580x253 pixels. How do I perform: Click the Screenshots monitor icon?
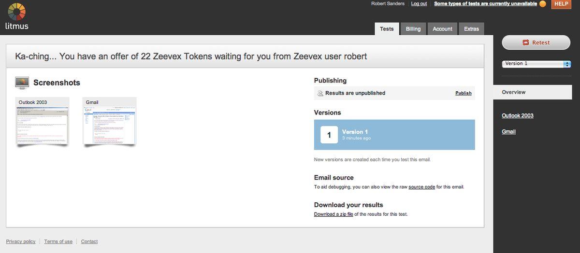point(22,83)
